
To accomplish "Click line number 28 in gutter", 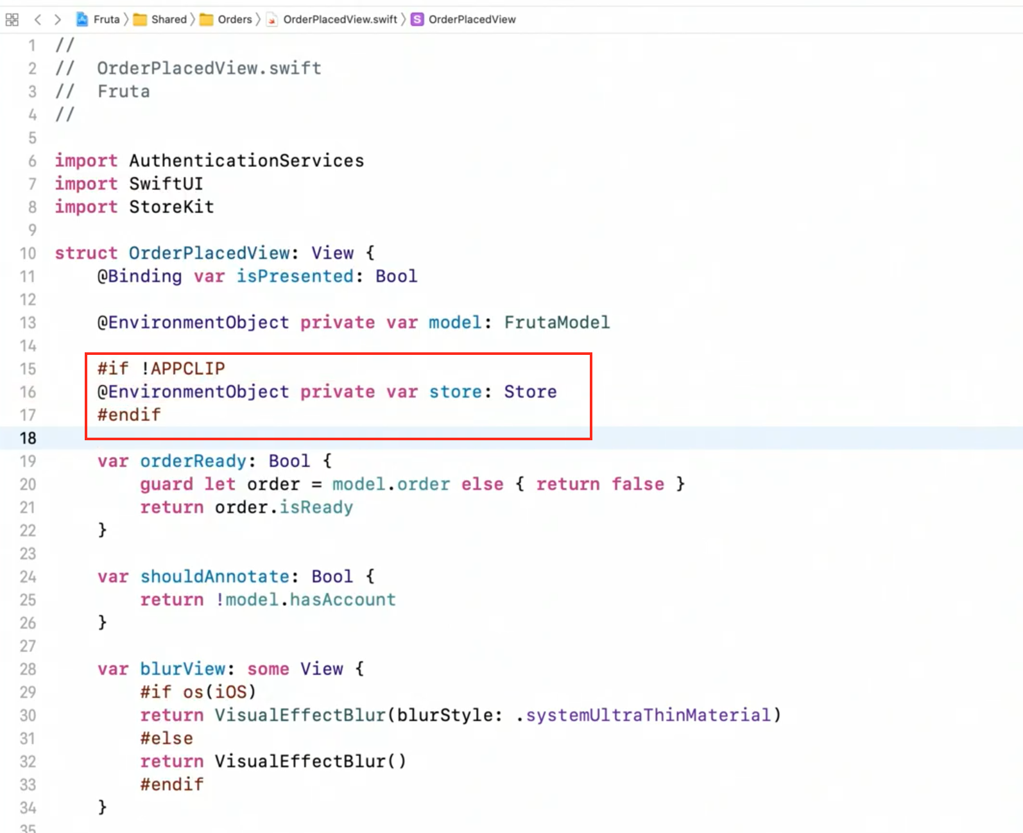I will point(28,669).
